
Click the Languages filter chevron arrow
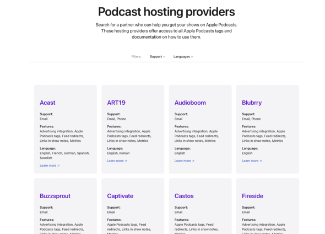192,57
